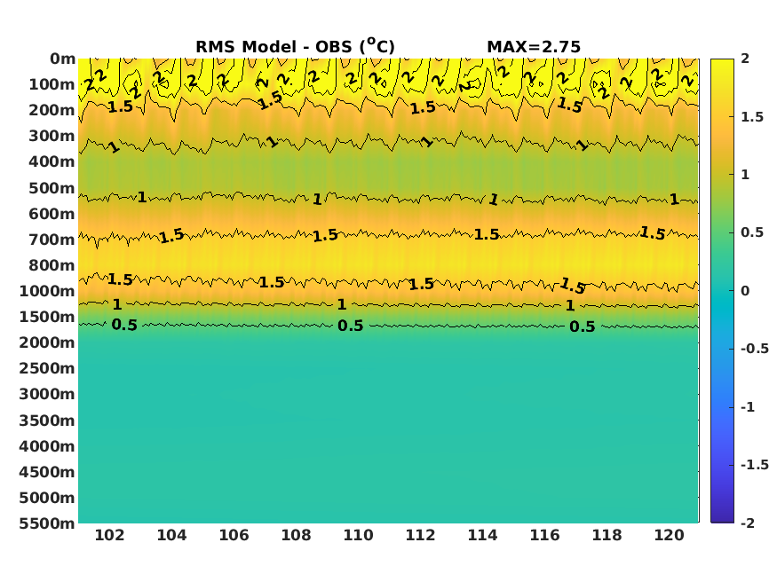This screenshot has width=777, height=582.
Task: Click the '0m' depth axis label
Action: point(62,59)
